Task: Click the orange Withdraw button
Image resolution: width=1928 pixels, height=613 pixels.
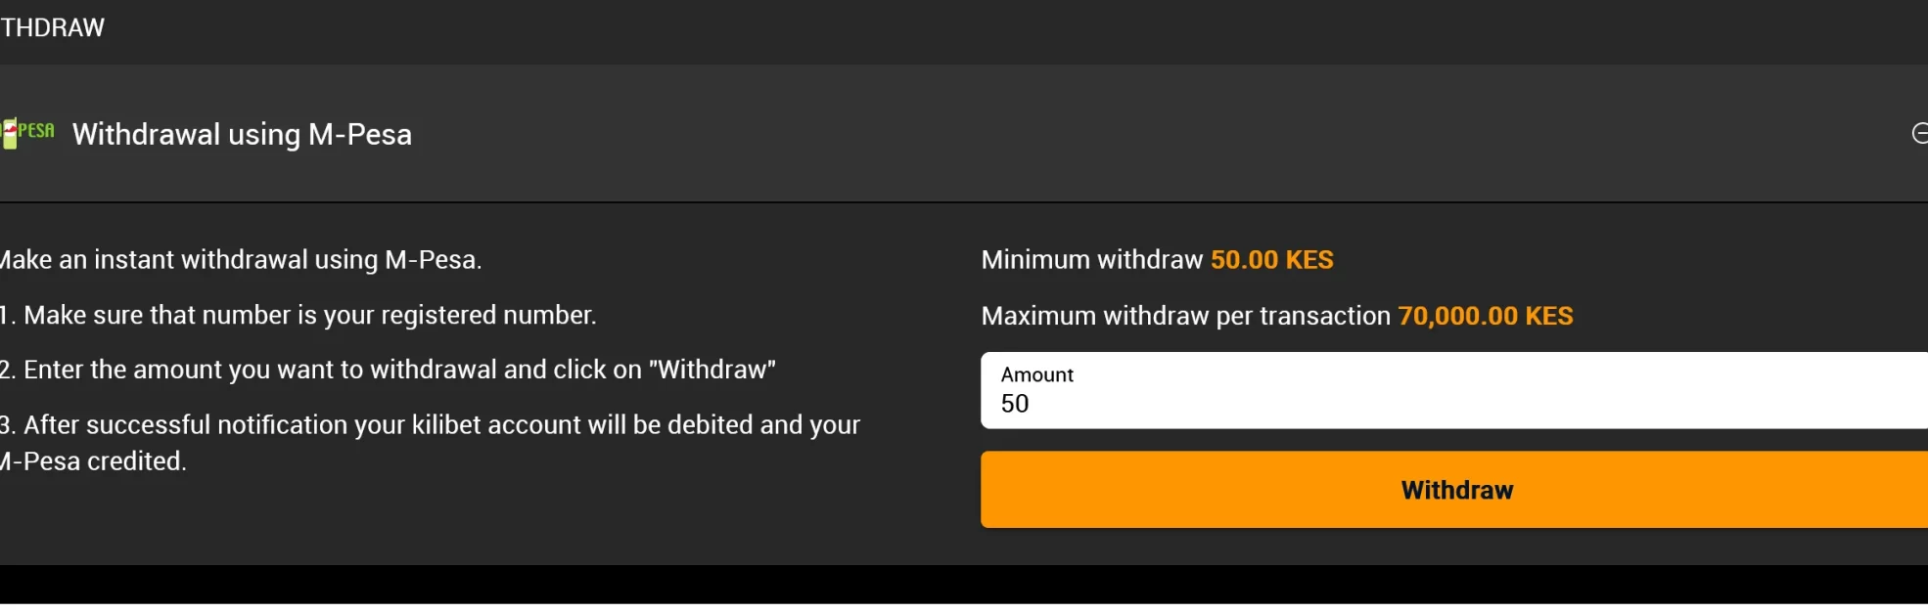Action: (x=1454, y=490)
